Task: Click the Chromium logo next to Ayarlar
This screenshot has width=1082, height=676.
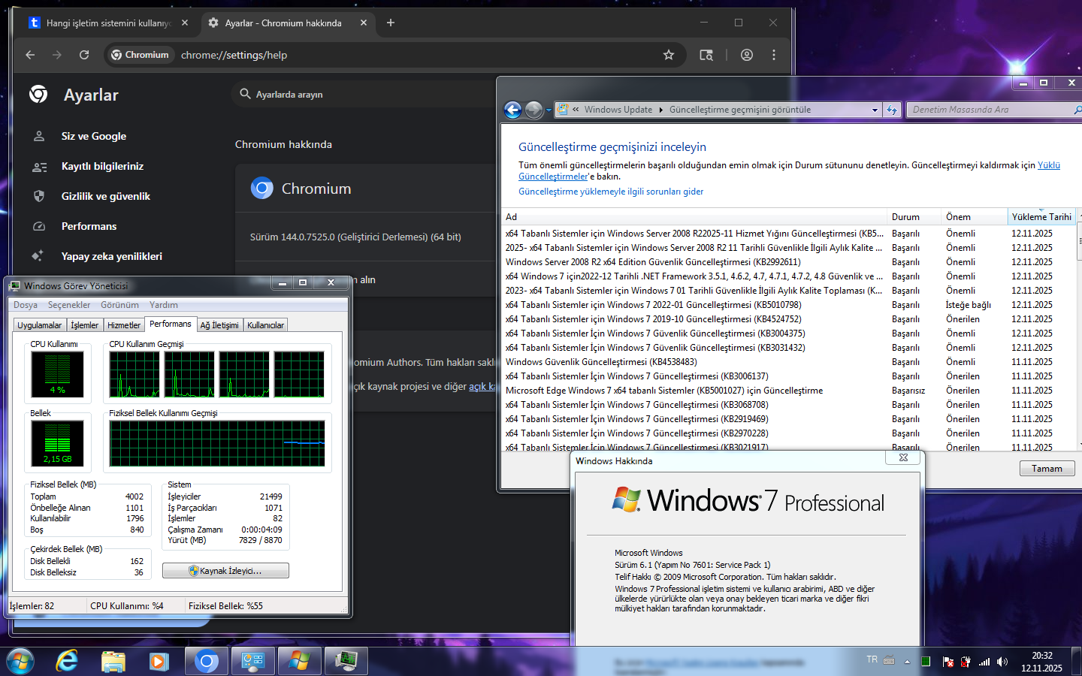Action: pyautogui.click(x=38, y=95)
